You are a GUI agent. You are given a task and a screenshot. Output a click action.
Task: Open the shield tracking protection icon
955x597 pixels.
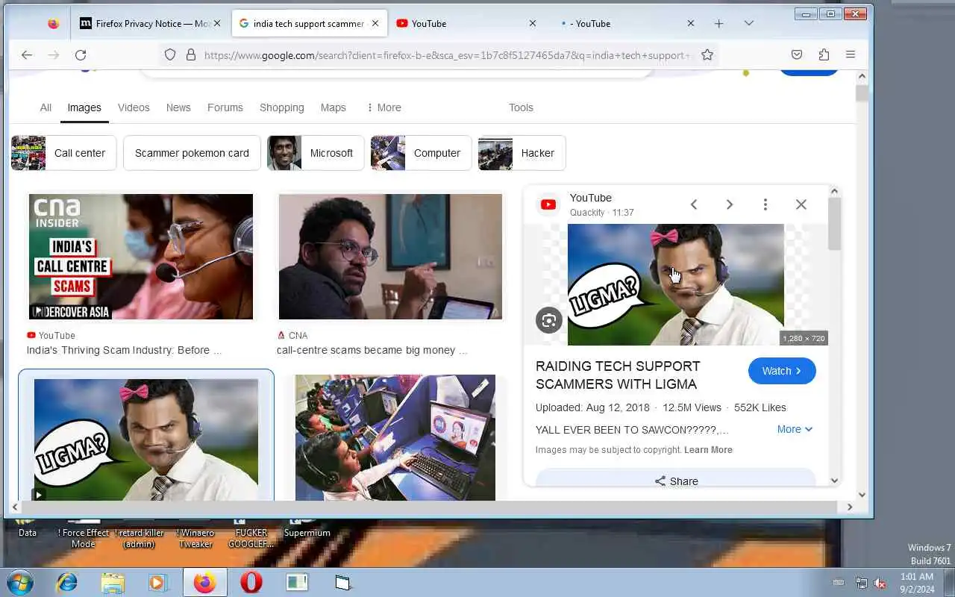pos(170,54)
